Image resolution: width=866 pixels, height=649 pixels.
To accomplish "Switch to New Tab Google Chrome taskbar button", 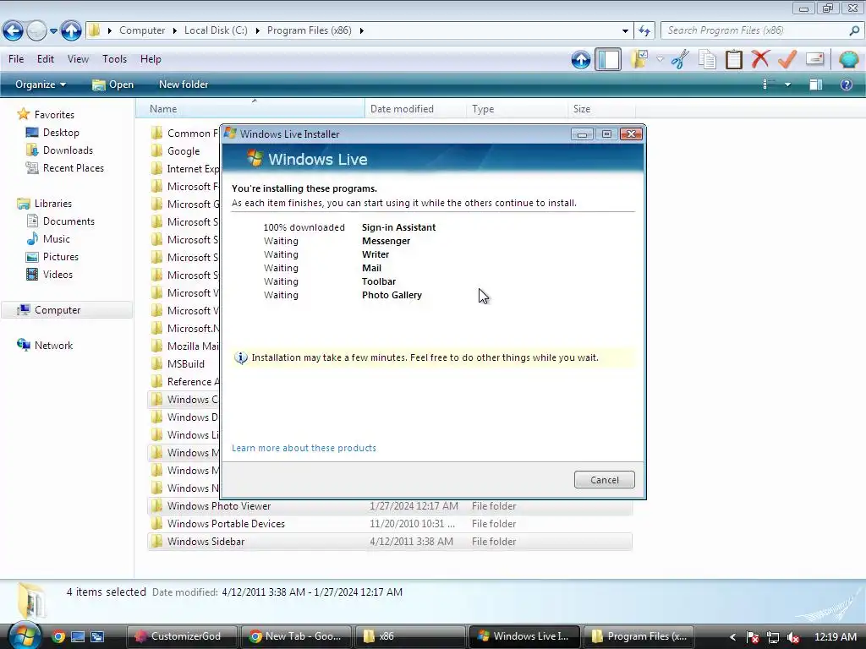I will [x=295, y=636].
